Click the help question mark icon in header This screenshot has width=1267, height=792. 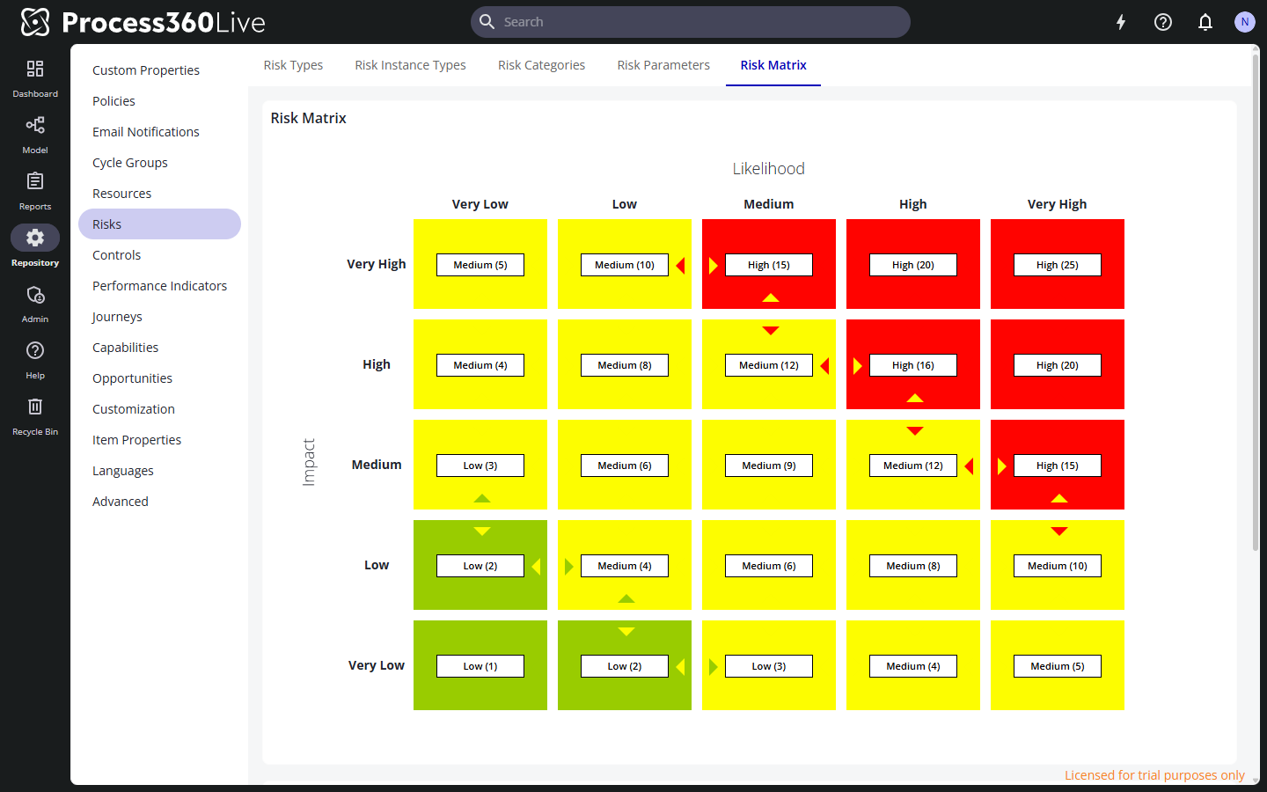coord(1163,22)
